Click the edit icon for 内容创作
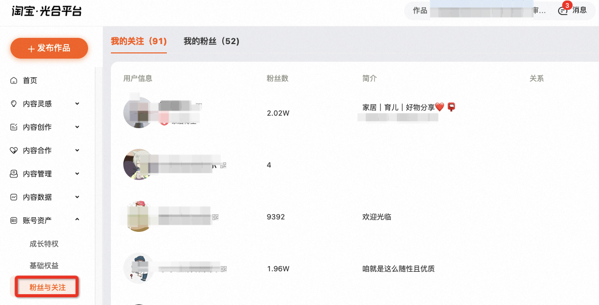The width and height of the screenshot is (599, 305). tap(14, 127)
